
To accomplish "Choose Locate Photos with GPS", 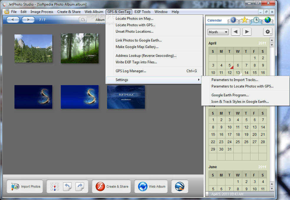I will pos(154,25).
